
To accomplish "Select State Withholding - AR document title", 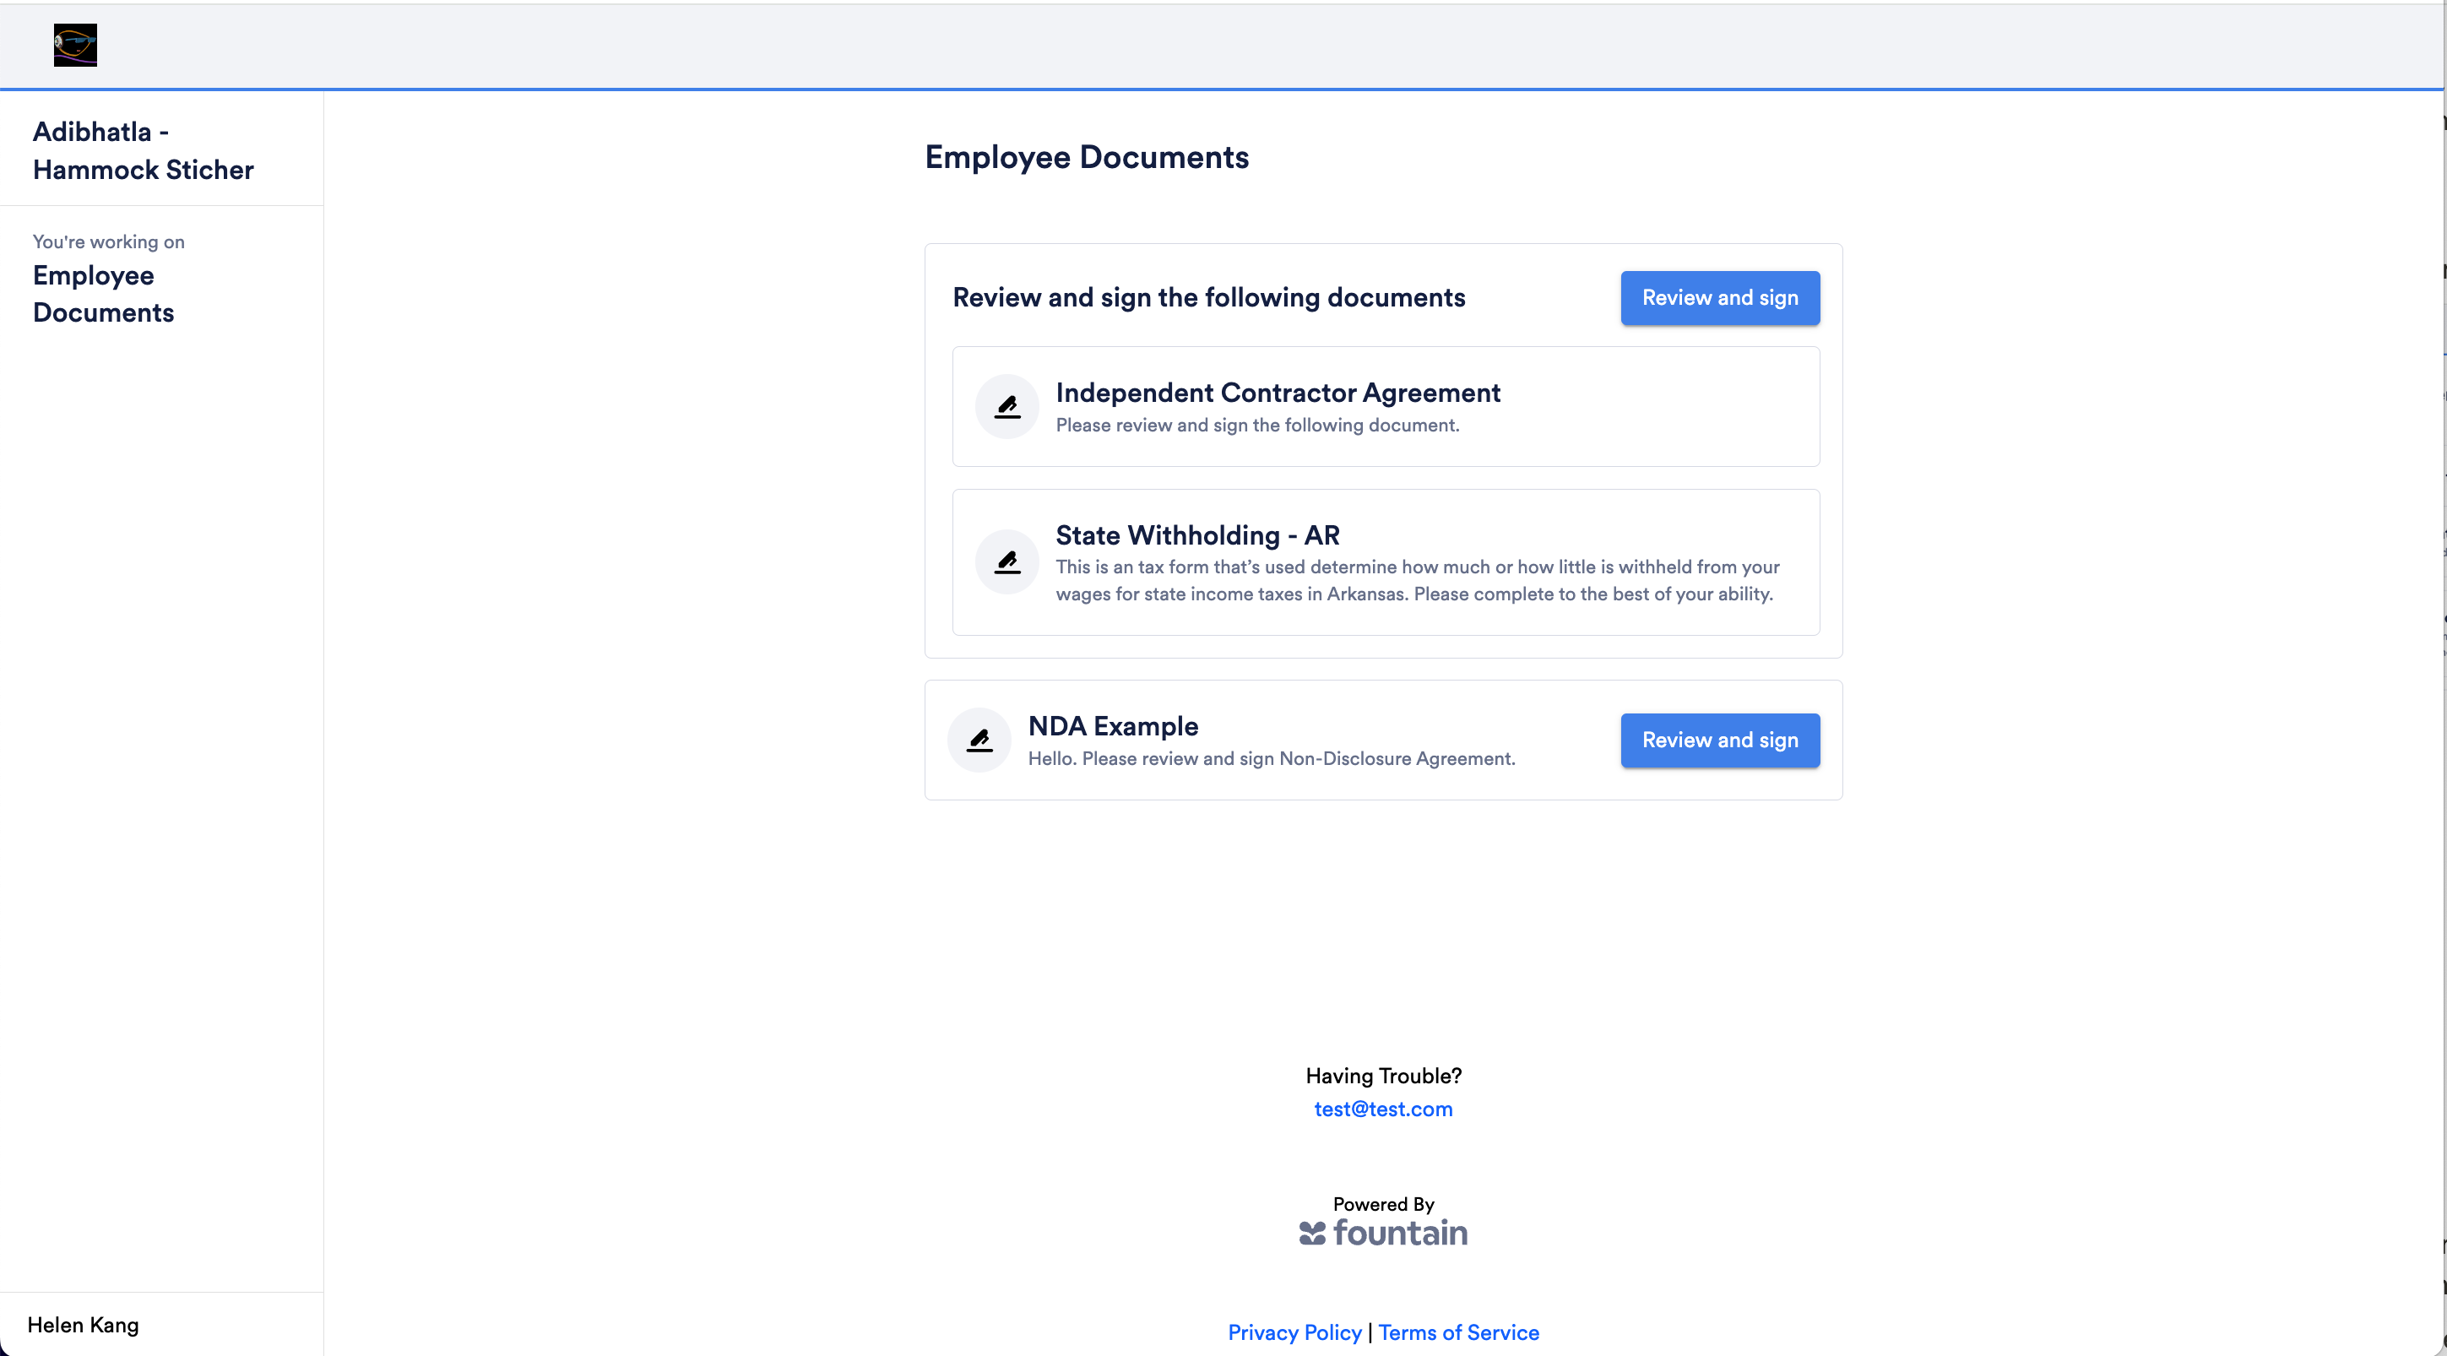I will click(x=1198, y=534).
